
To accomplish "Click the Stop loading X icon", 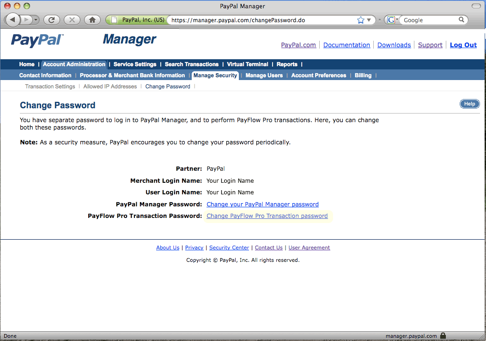I will coord(72,20).
